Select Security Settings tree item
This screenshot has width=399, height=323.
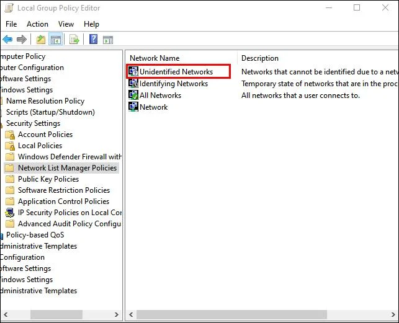tap(33, 123)
